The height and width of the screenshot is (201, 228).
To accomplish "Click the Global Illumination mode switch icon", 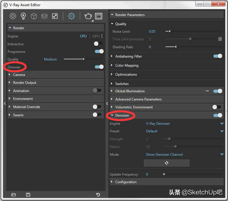I will [207, 91].
